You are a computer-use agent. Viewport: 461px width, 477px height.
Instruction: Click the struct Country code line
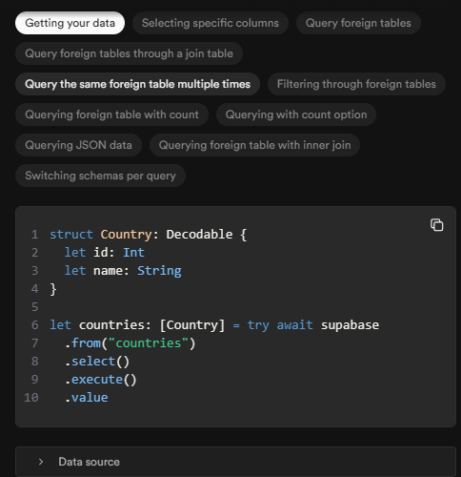pos(149,235)
